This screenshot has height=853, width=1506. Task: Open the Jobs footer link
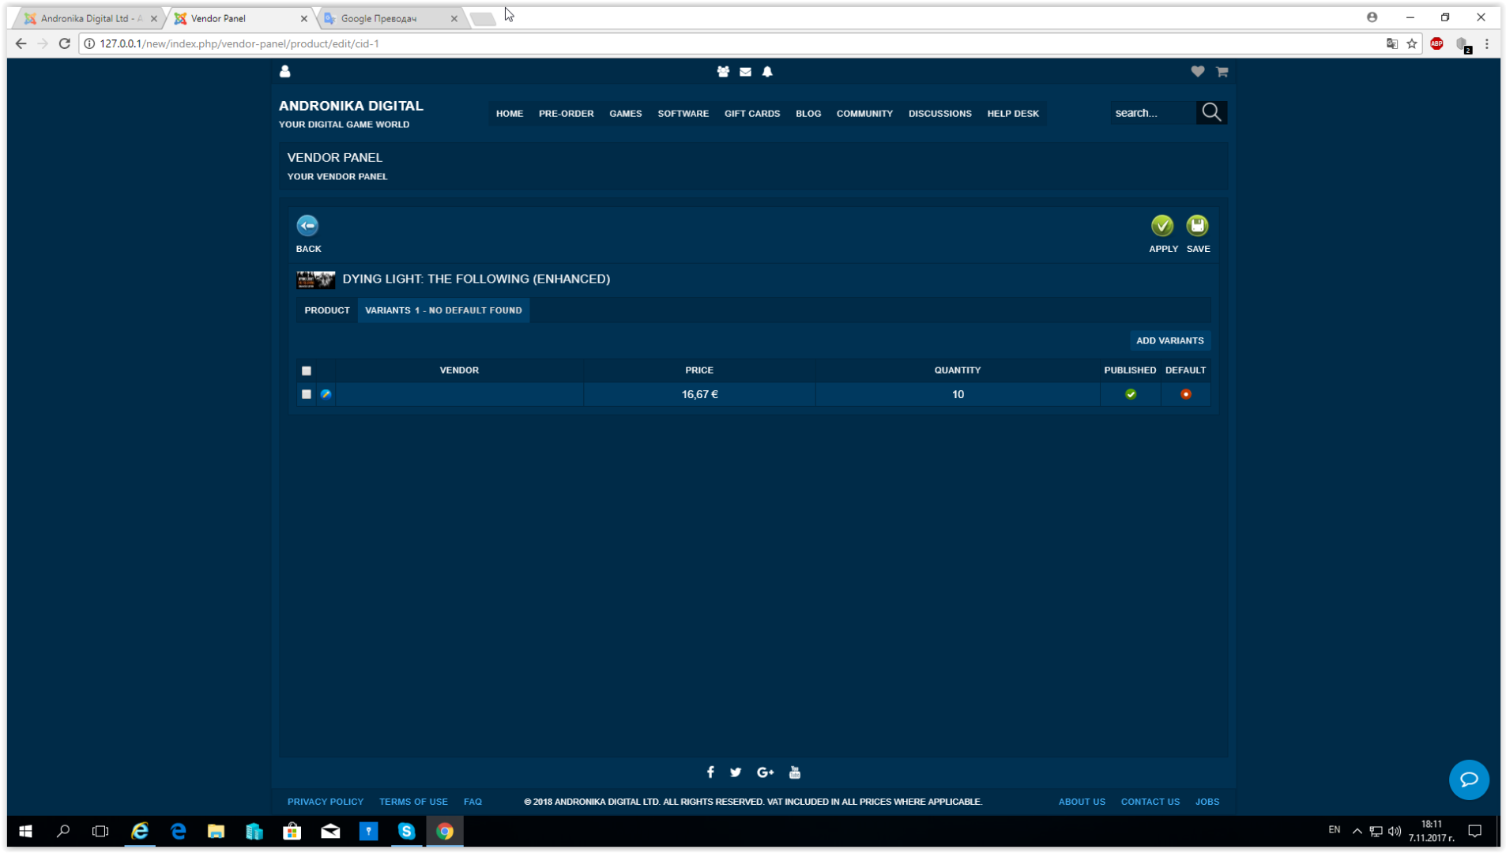pos(1207,802)
